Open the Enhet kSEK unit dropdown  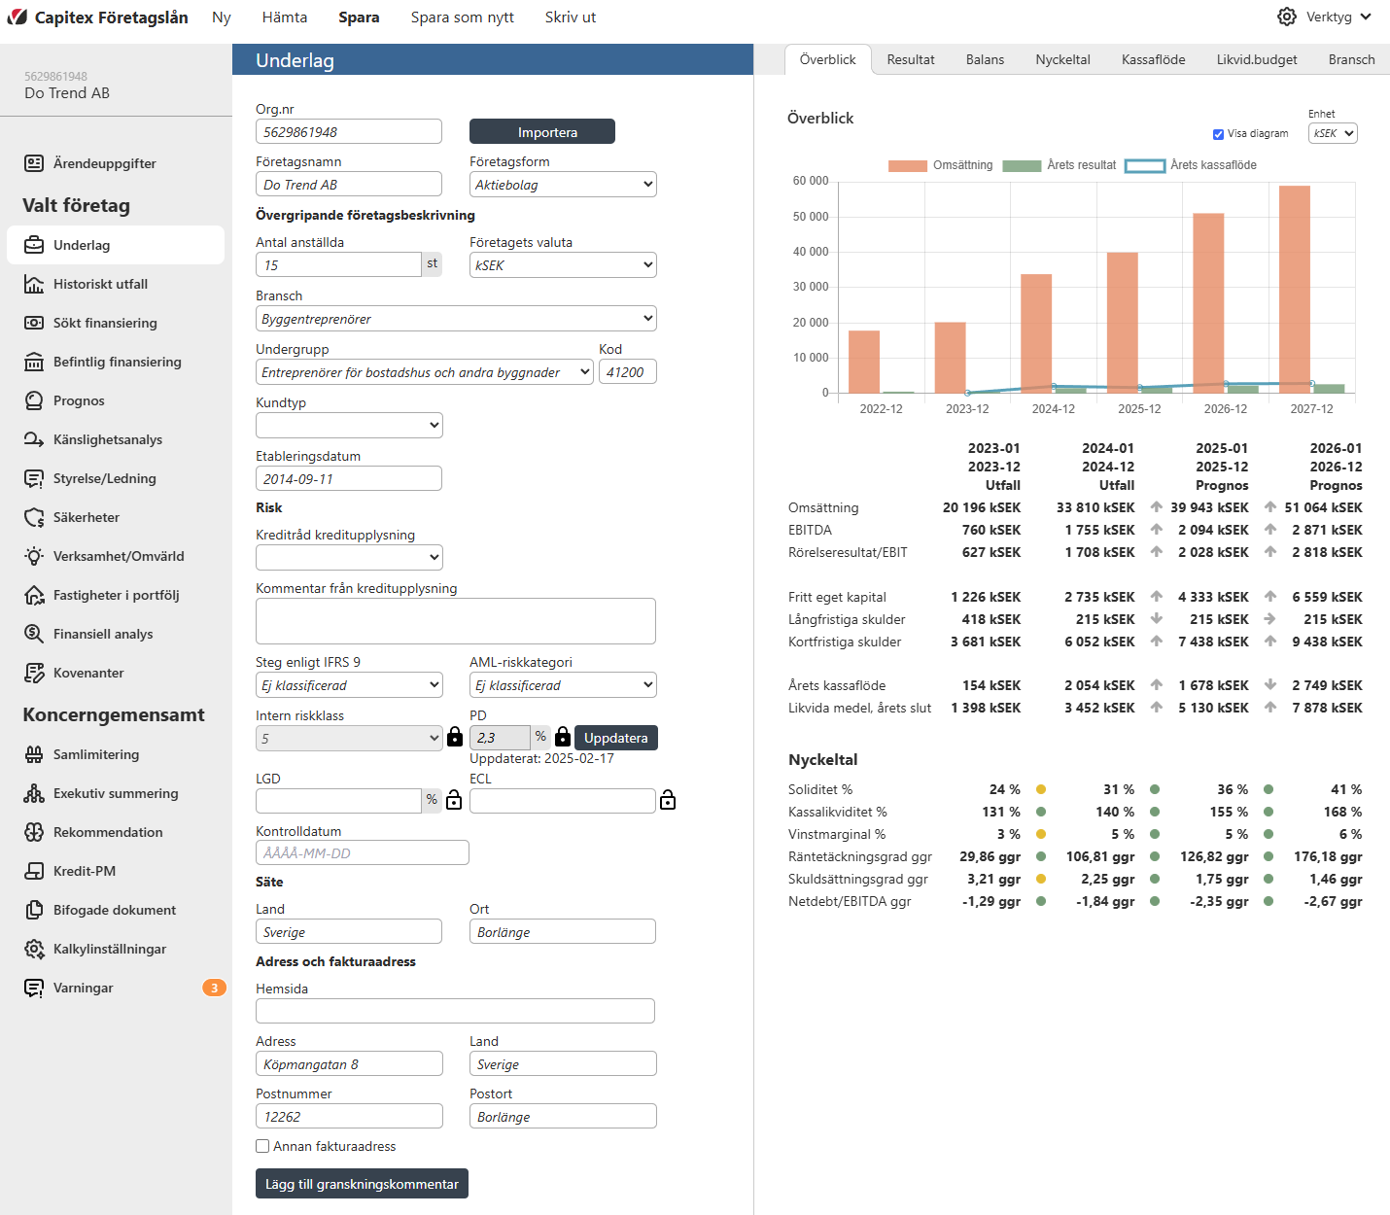[x=1333, y=133]
